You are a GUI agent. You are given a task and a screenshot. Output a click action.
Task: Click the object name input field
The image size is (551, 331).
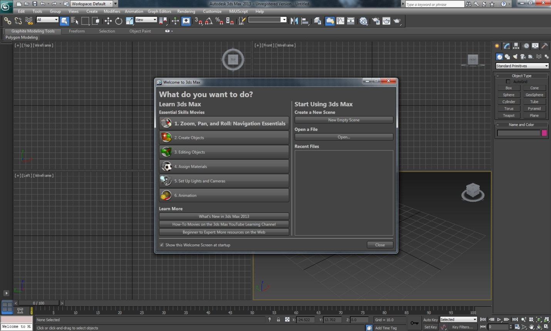(519, 133)
